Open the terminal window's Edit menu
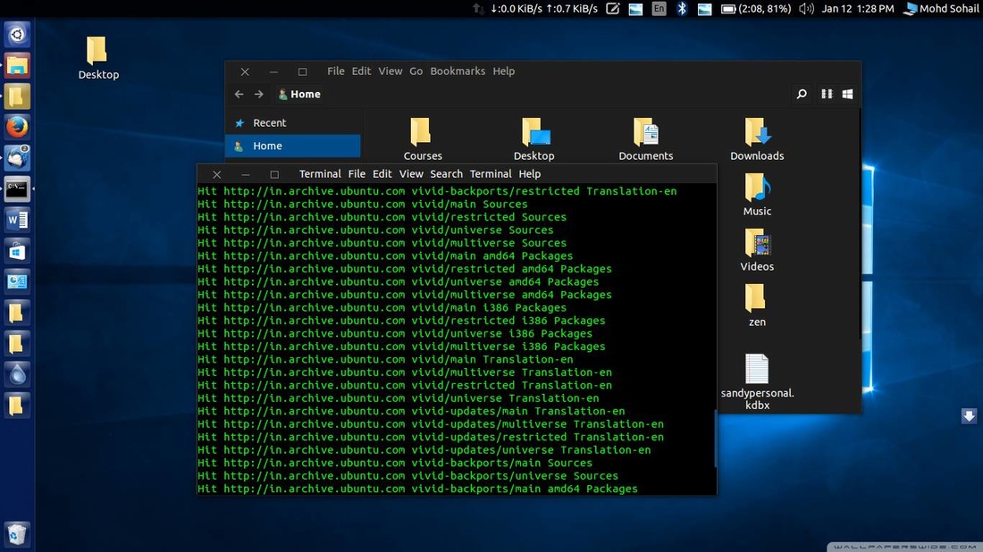Viewport: 983px width, 552px height. point(382,173)
